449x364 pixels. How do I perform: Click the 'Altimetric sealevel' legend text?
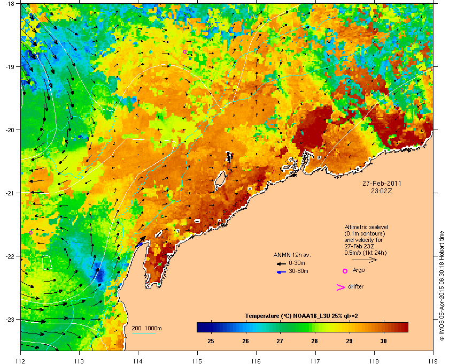[366, 227]
